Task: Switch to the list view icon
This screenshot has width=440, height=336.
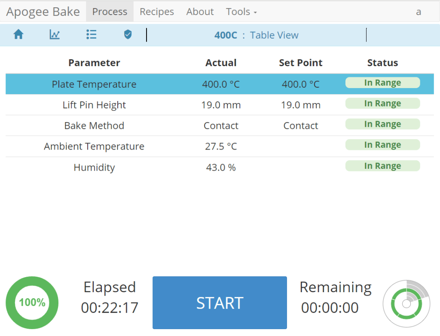Action: [x=91, y=35]
